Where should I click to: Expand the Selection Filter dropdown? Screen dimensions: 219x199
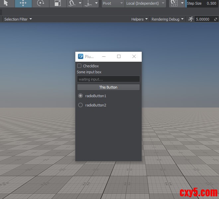coord(18,19)
